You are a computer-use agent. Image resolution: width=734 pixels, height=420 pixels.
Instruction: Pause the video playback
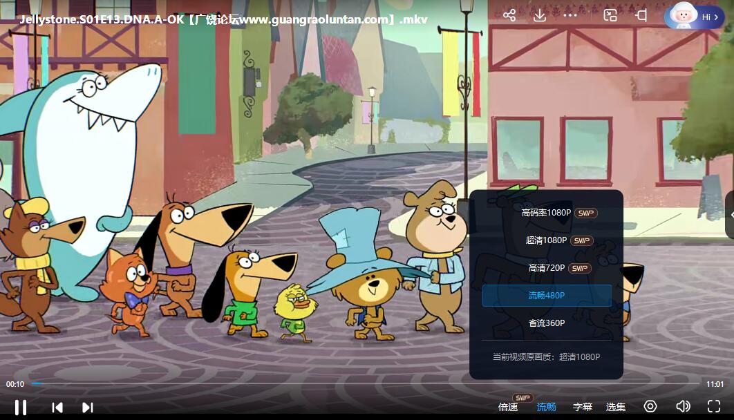(x=21, y=408)
